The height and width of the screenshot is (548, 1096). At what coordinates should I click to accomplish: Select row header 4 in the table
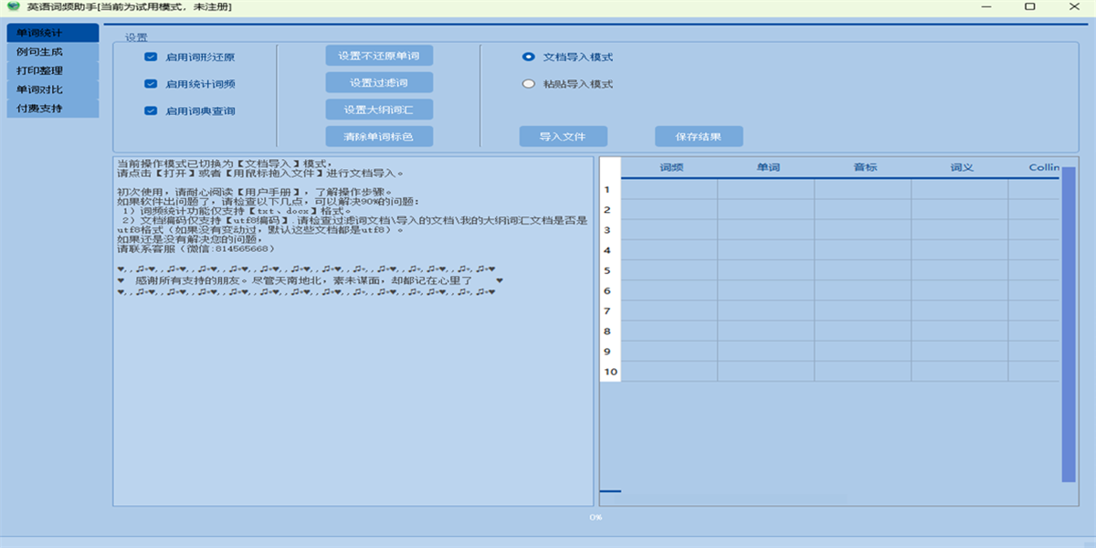(x=610, y=249)
